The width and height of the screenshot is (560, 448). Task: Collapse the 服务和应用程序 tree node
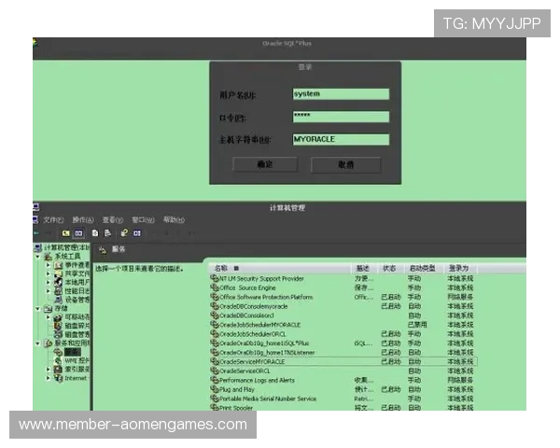pyautogui.click(x=38, y=343)
